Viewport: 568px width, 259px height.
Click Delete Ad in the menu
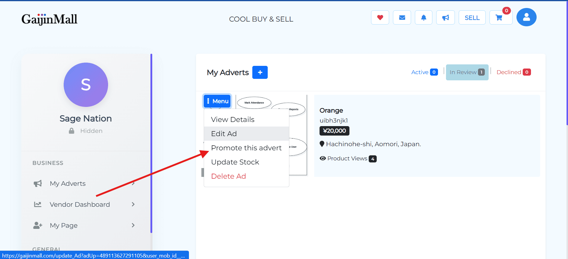(x=246, y=176)
